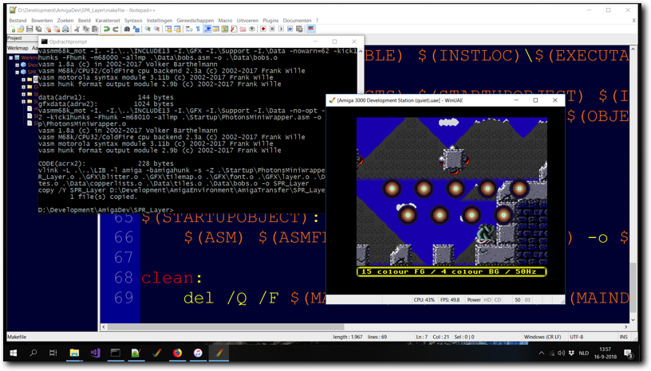Click the Zoom Out magnifier icon
The height and width of the screenshot is (371, 651).
156,29
